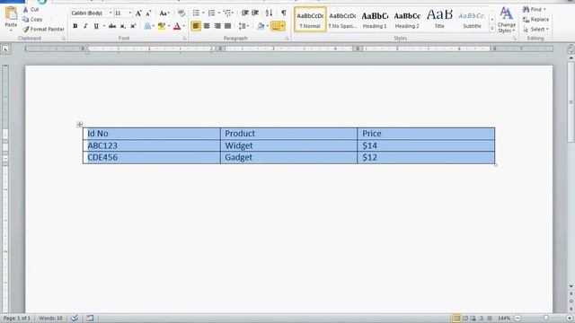Apply the Heading 2 style
575x323 pixels.
click(x=407, y=20)
